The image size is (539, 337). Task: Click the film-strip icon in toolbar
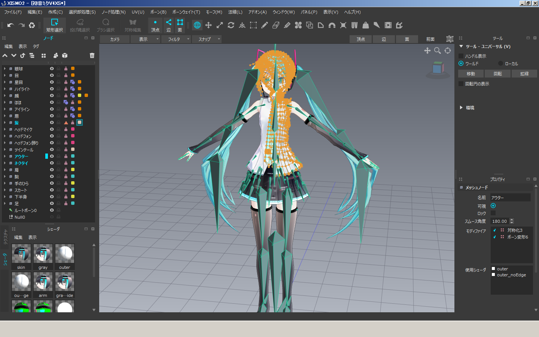coord(388,25)
